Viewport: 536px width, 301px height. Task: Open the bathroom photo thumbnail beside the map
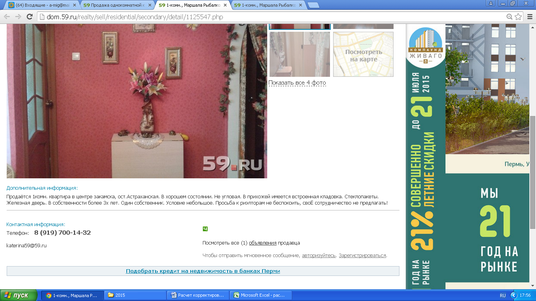(300, 54)
